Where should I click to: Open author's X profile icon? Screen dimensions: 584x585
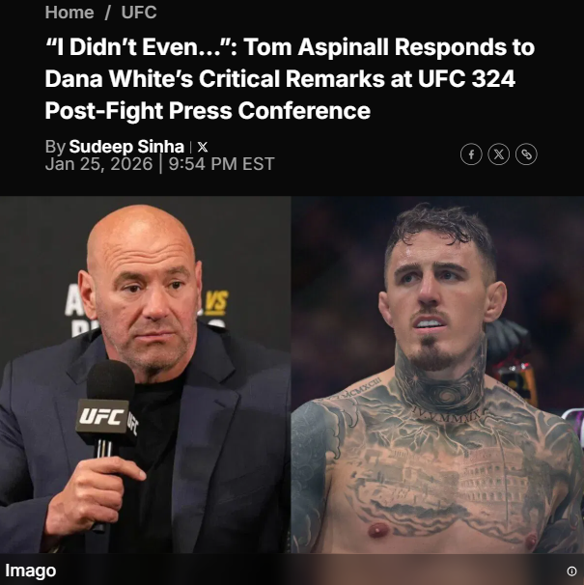pyautogui.click(x=203, y=147)
